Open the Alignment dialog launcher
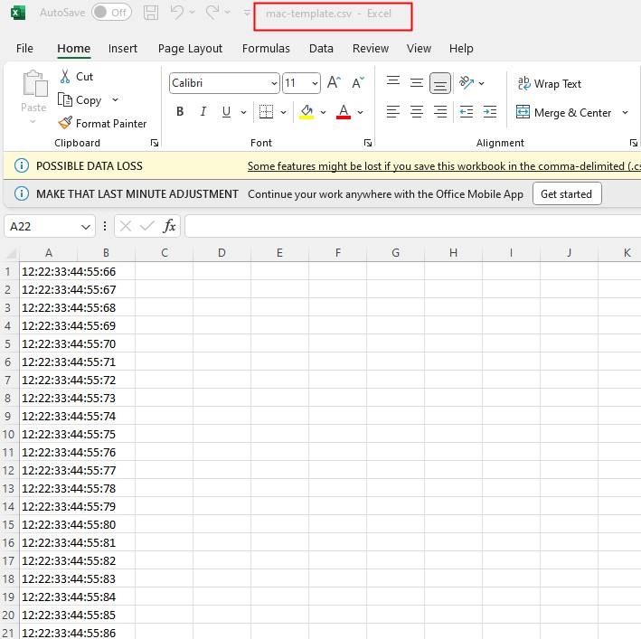Image resolution: width=641 pixels, height=639 pixels. click(x=634, y=143)
